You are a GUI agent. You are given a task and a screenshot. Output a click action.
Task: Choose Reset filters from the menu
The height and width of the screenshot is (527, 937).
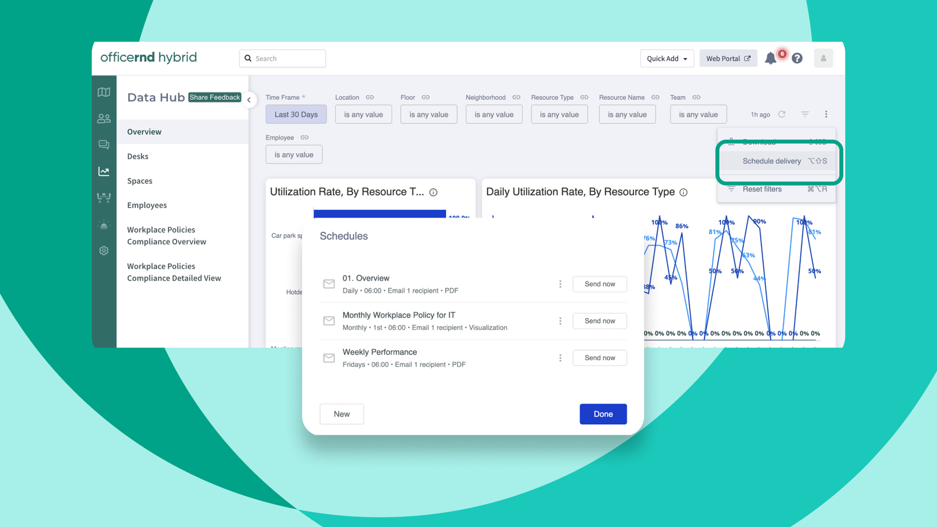pyautogui.click(x=777, y=189)
